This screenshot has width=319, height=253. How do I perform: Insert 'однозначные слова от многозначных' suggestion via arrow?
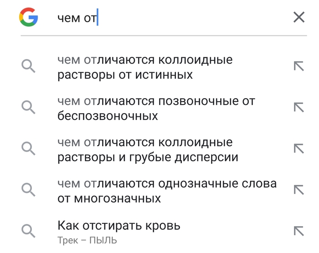coord(298,190)
